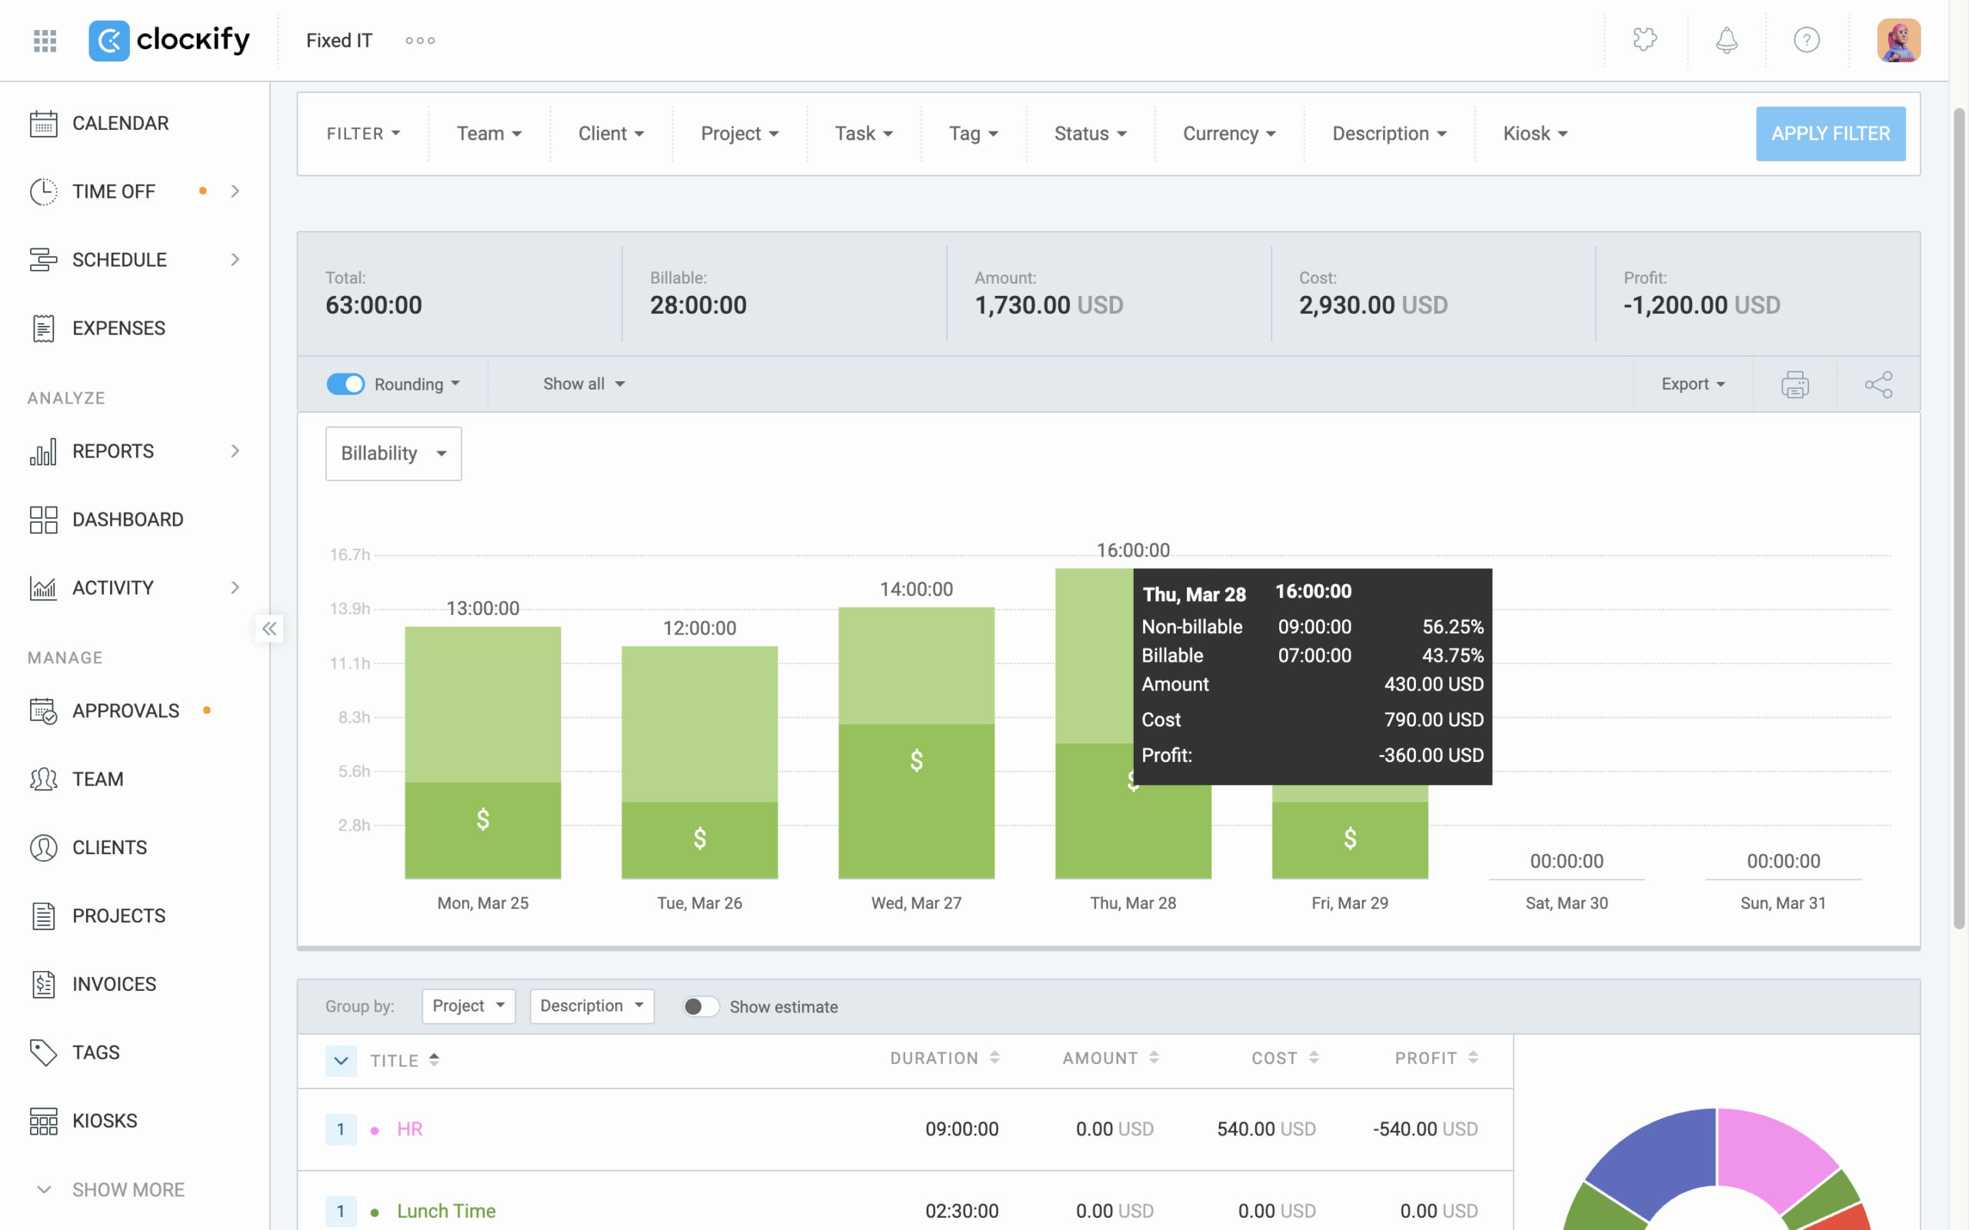
Task: Click the share report icon
Action: point(1878,383)
